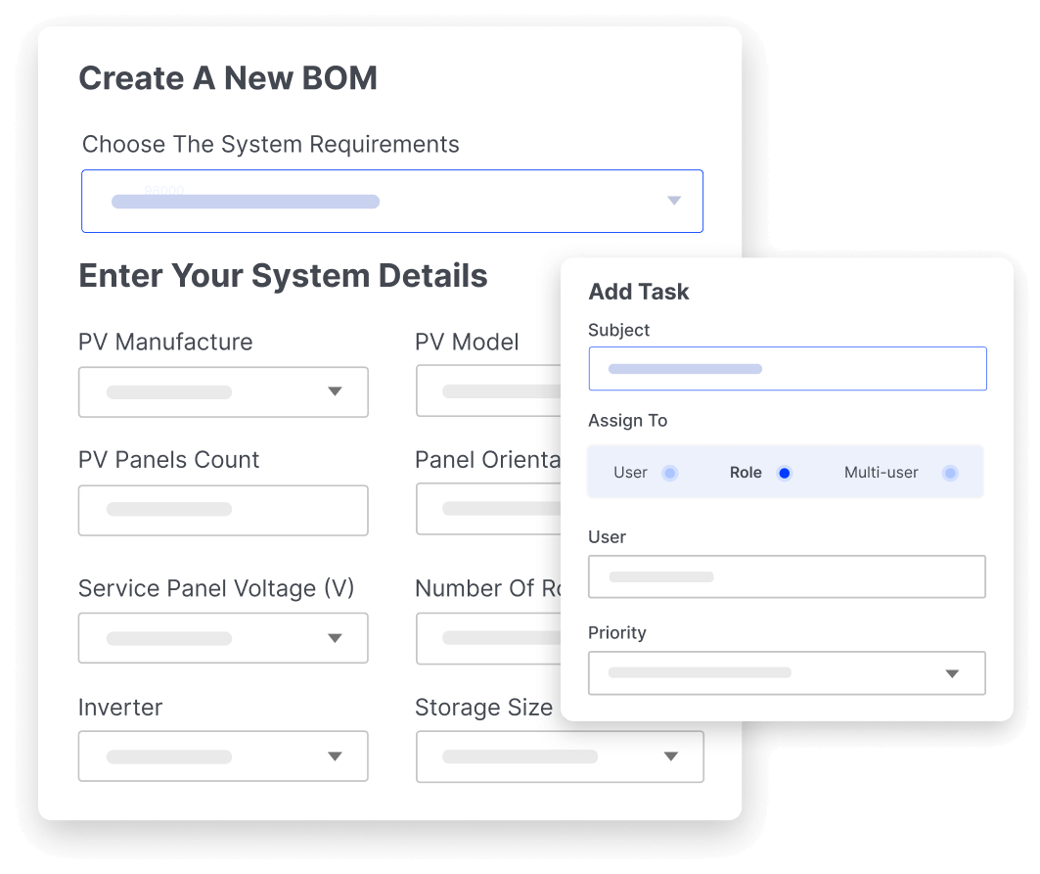Image resolution: width=1040 pixels, height=874 pixels.
Task: Click the Subject input field
Action: [x=788, y=368]
